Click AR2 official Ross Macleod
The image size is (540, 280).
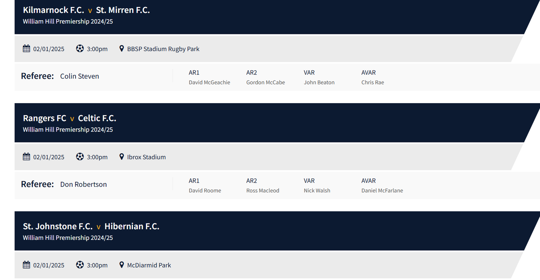pos(263,190)
